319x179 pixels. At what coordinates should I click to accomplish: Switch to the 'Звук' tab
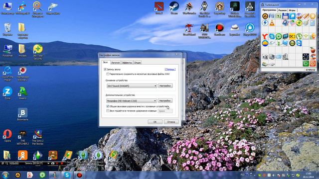pyautogui.click(x=105, y=62)
